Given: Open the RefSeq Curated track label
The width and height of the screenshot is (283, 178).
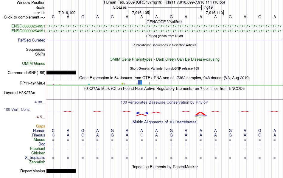Looking at the screenshot, I should point(32,40).
